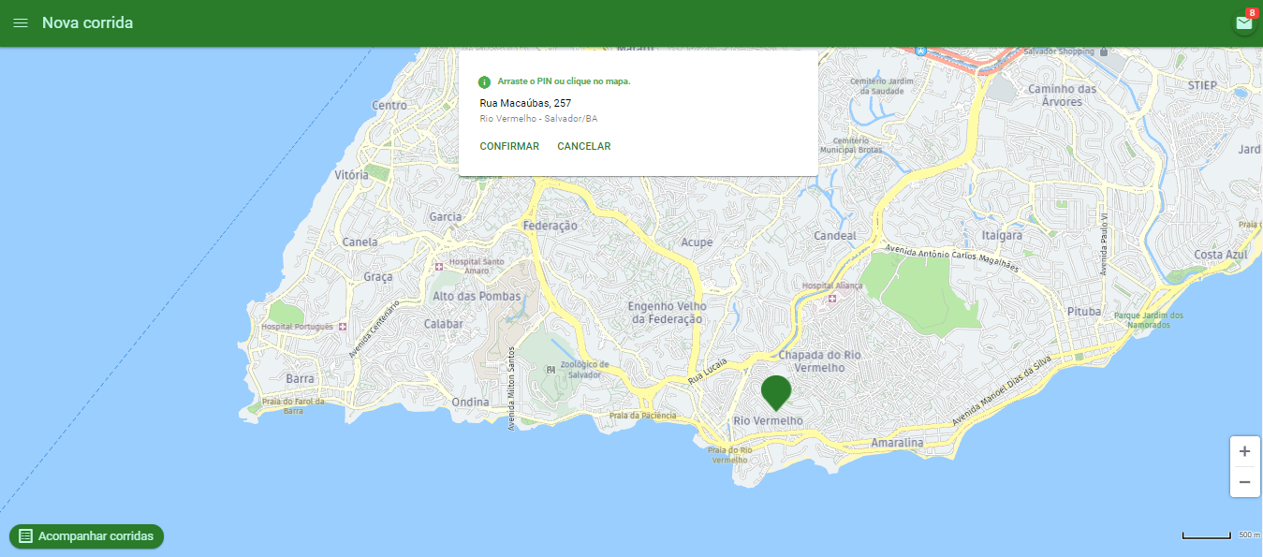The width and height of the screenshot is (1263, 557).
Task: Cancel the address selection with CANCELAR
Action: (583, 146)
